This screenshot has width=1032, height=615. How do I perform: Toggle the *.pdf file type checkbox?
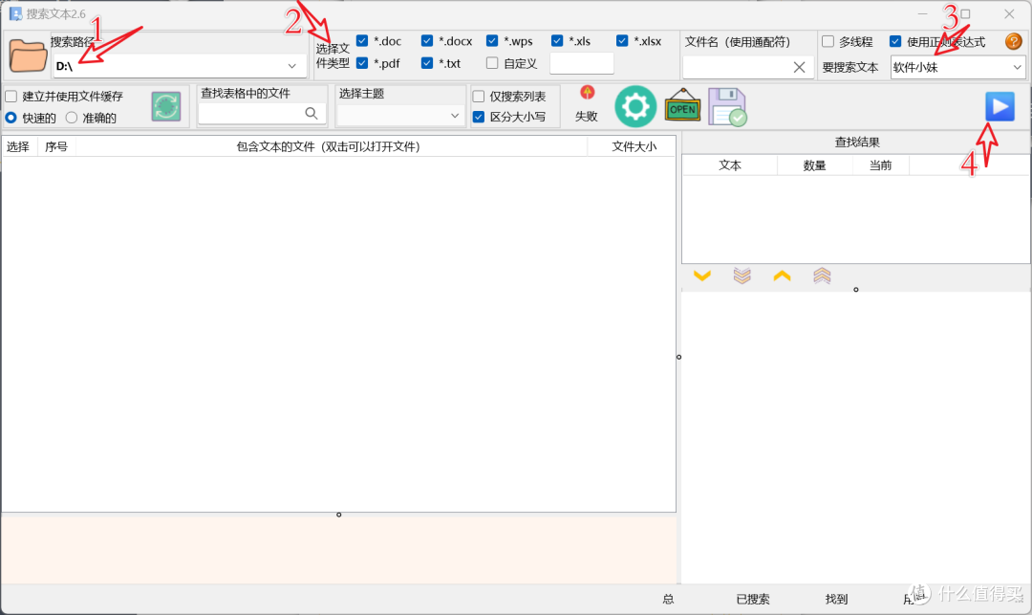tap(362, 63)
